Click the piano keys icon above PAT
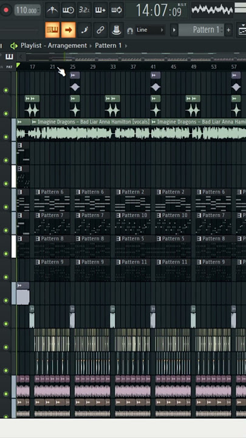The width and height of the screenshot is (246, 438). click(x=9, y=57)
